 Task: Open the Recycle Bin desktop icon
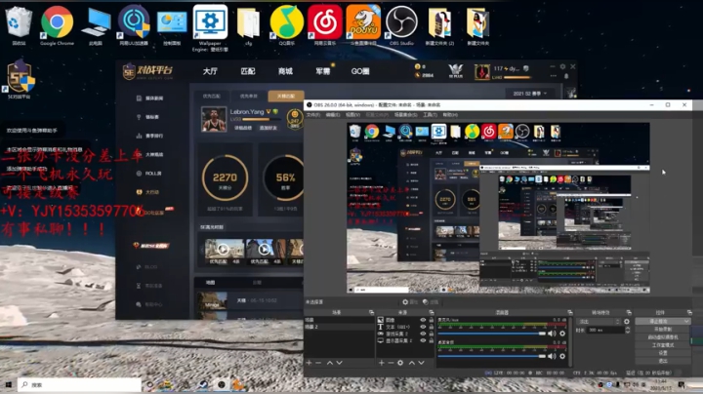pyautogui.click(x=19, y=24)
